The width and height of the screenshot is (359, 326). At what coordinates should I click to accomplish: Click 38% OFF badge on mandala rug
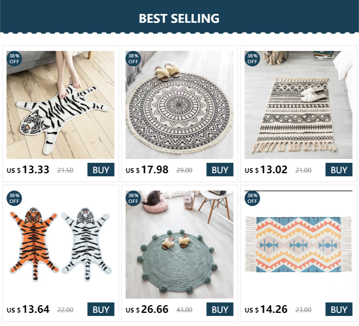click(x=133, y=59)
